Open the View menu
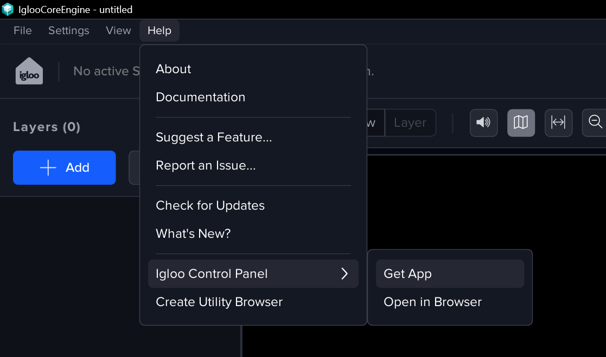 coord(118,31)
